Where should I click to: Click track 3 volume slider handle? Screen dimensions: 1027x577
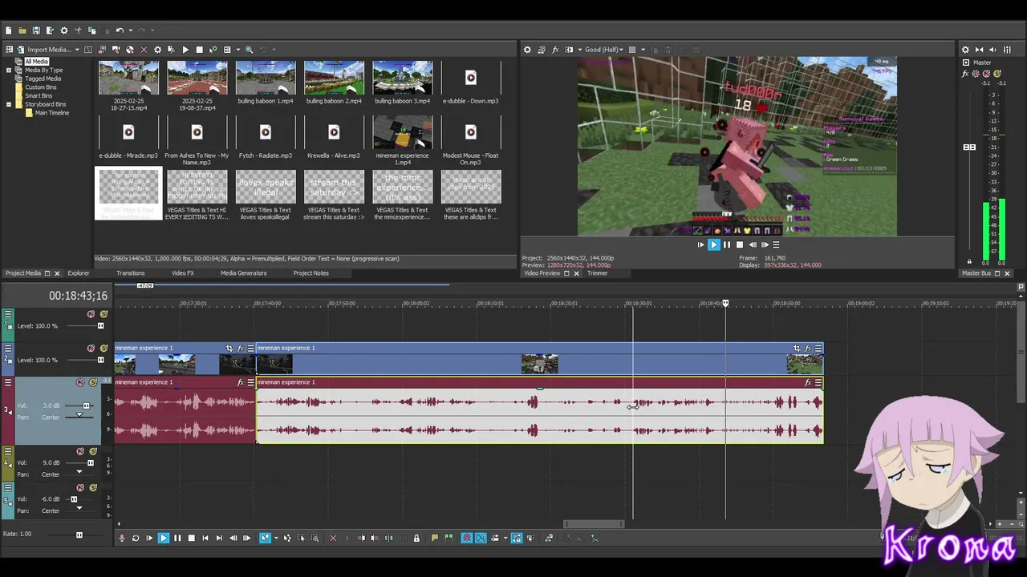click(x=87, y=406)
